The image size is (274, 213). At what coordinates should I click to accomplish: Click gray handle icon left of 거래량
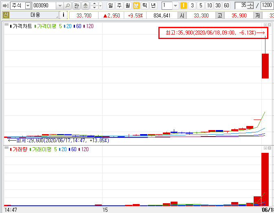7,148
